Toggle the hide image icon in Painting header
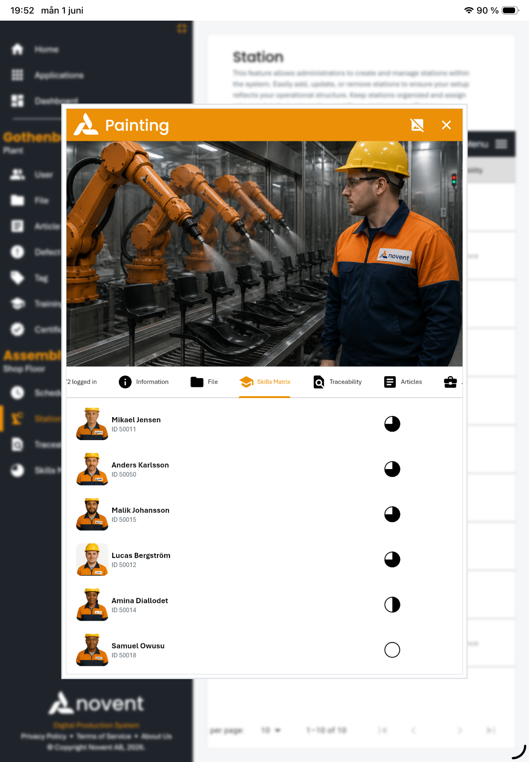Viewport: 529px width, 762px height. 417,125
